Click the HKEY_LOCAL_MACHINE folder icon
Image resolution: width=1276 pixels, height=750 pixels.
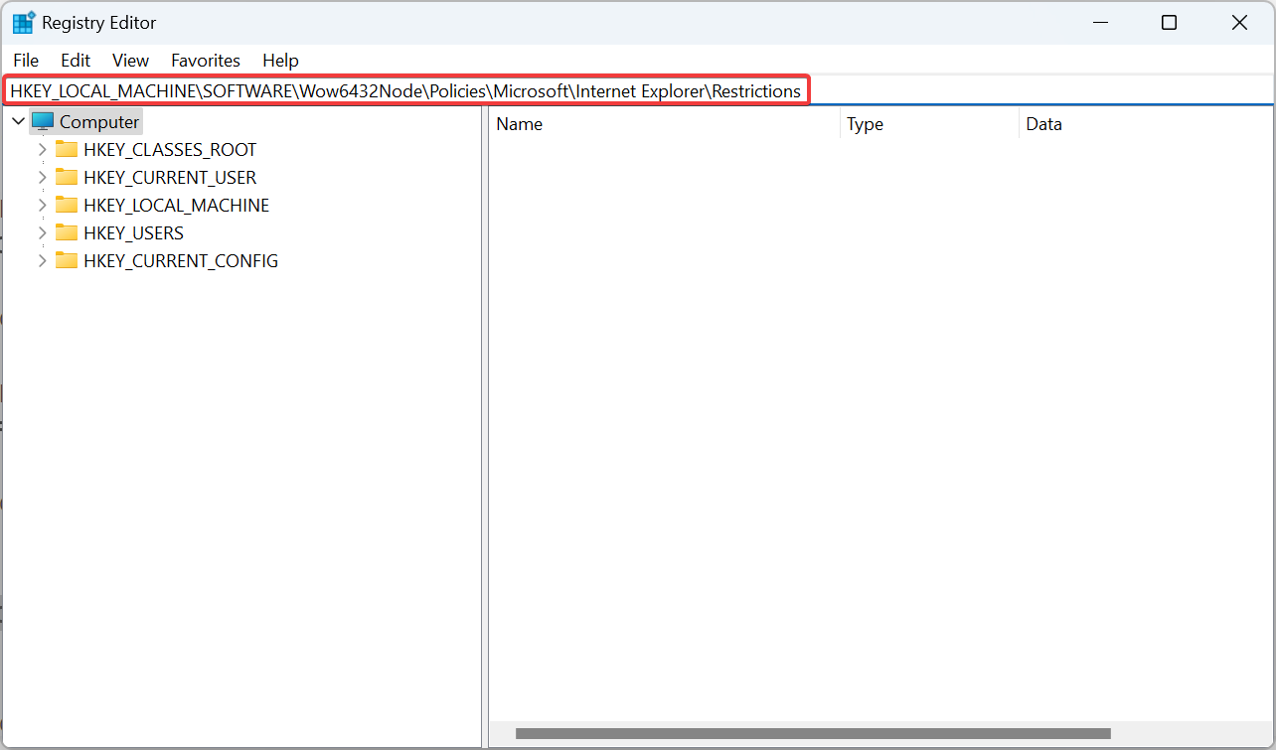67,206
